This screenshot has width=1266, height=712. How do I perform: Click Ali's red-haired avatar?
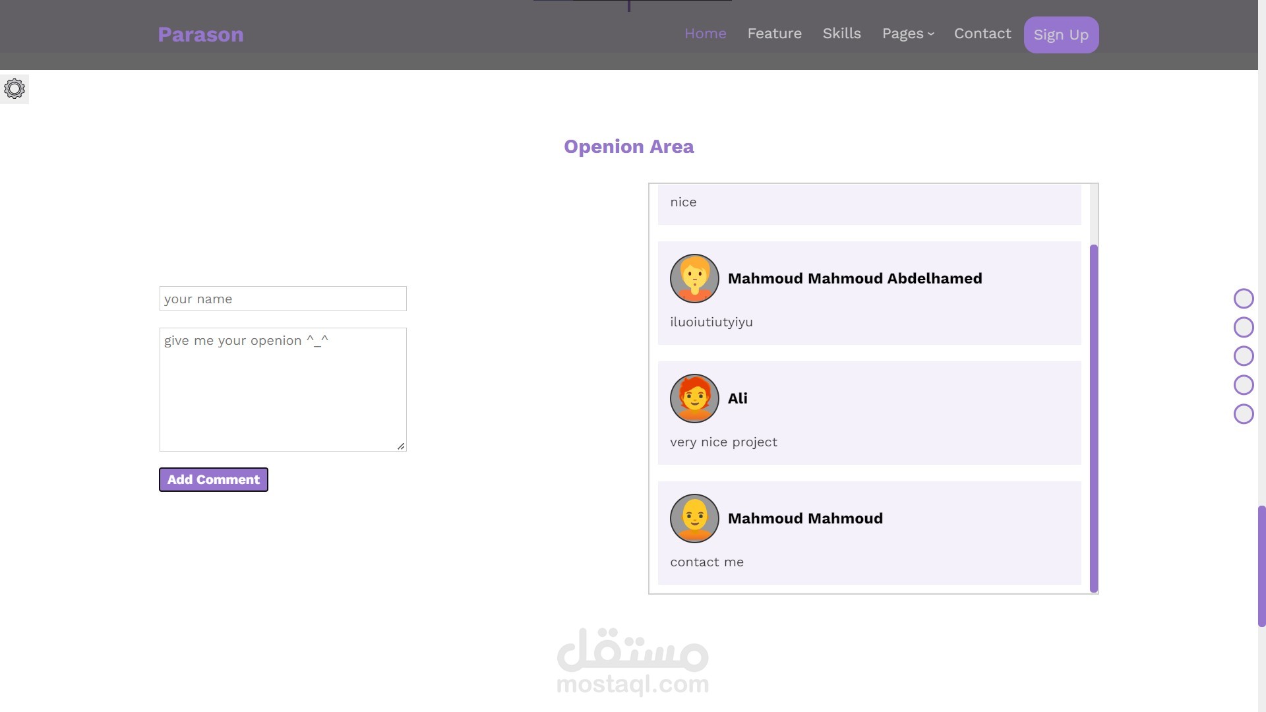[x=694, y=398]
